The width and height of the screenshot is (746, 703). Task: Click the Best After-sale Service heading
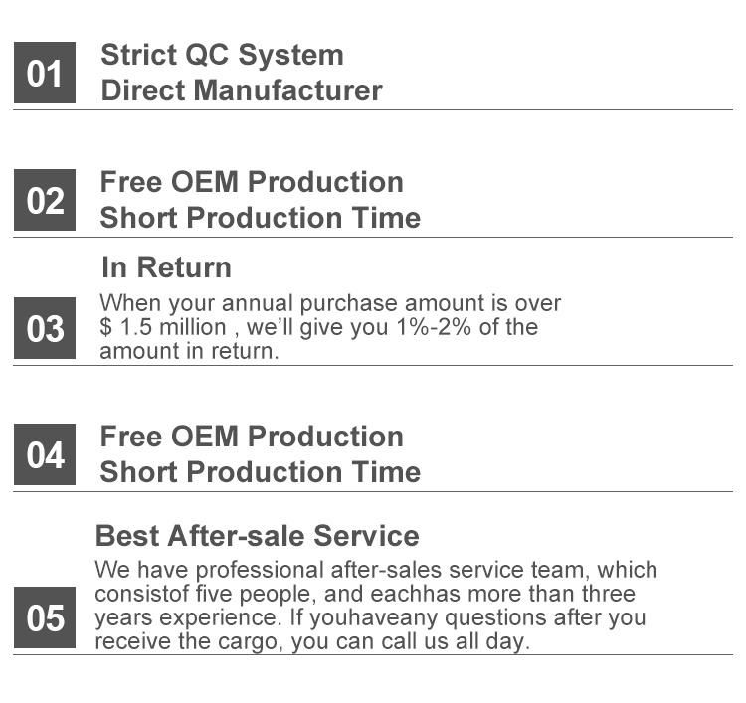pyautogui.click(x=258, y=536)
